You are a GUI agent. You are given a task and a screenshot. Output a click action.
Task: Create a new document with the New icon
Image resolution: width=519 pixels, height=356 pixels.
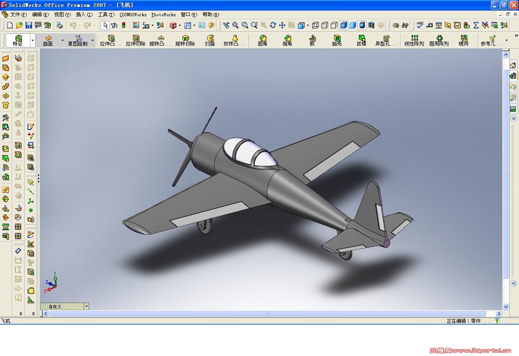(x=10, y=25)
